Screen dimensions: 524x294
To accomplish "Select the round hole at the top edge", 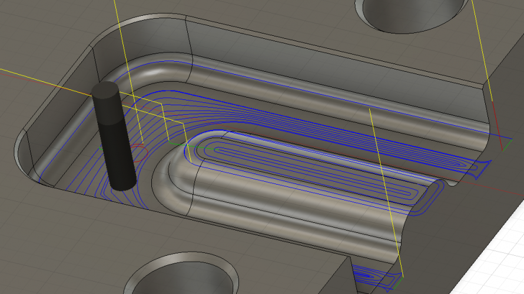I will 413,15.
